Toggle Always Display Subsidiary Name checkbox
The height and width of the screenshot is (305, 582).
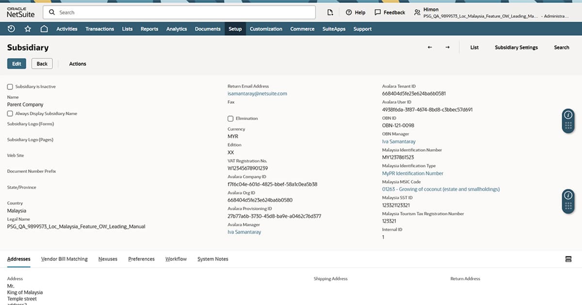click(10, 114)
